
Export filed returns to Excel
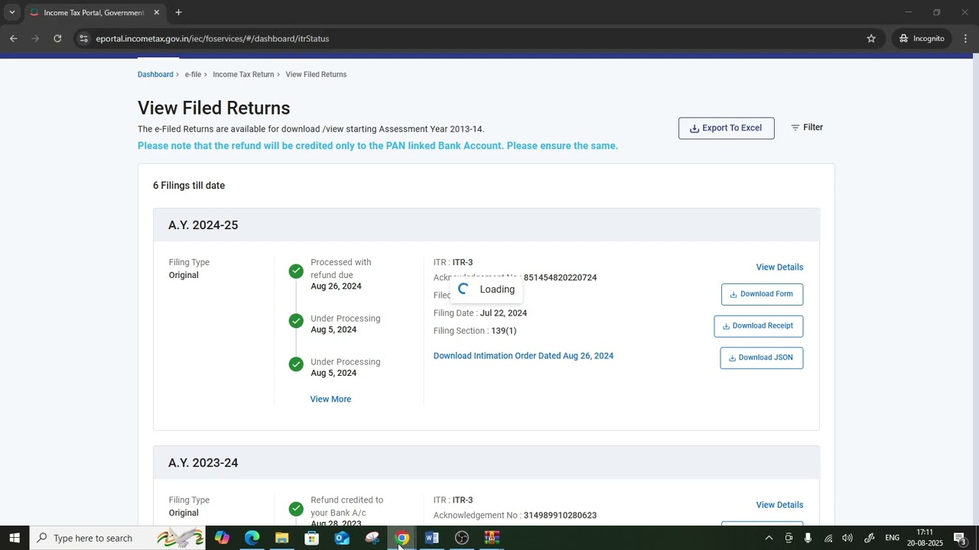[726, 128]
